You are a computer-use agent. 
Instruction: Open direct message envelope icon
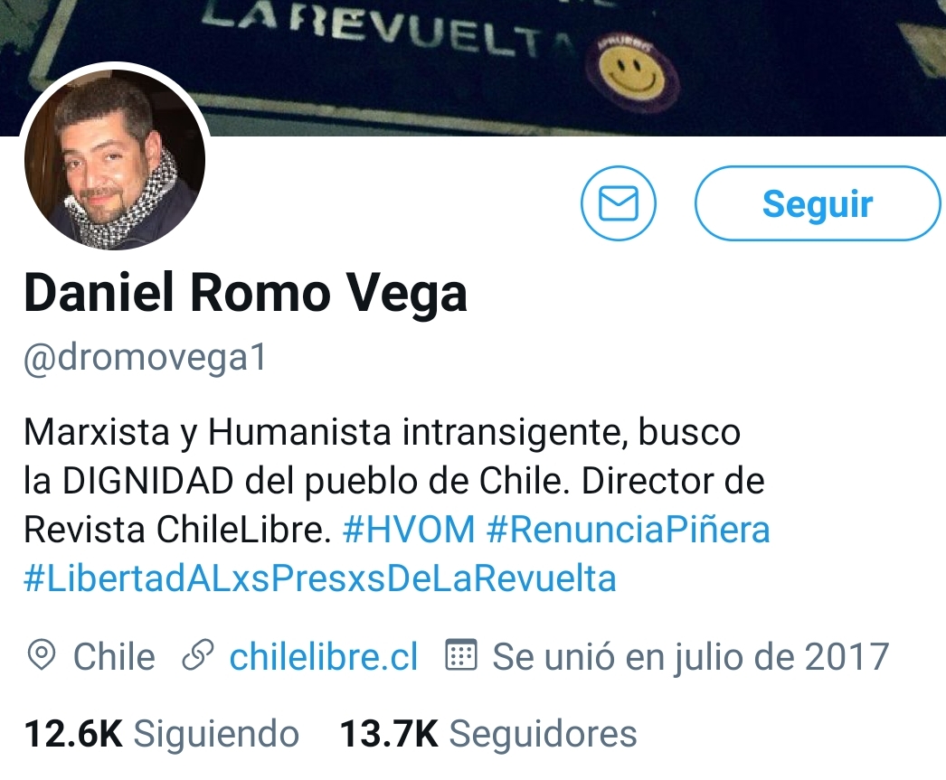(x=619, y=203)
